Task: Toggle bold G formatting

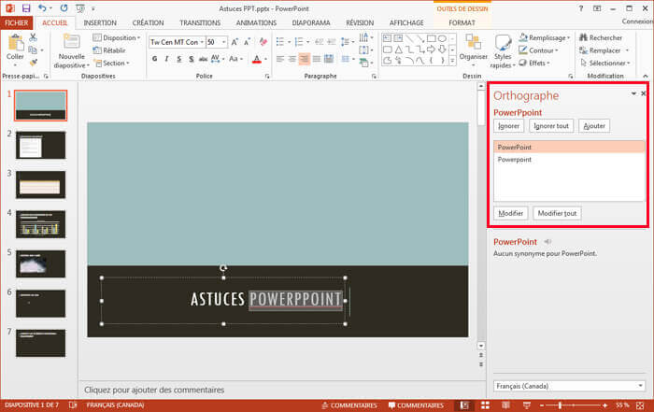Action: [x=155, y=59]
